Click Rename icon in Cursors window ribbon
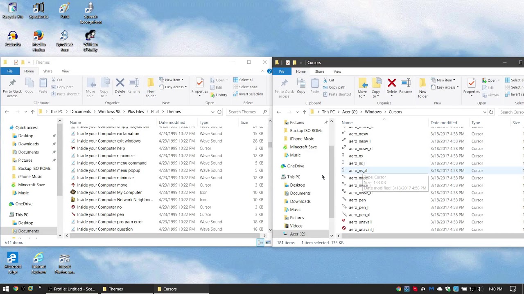 coord(406,86)
